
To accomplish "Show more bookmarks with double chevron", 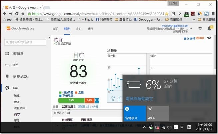I will [194, 19].
